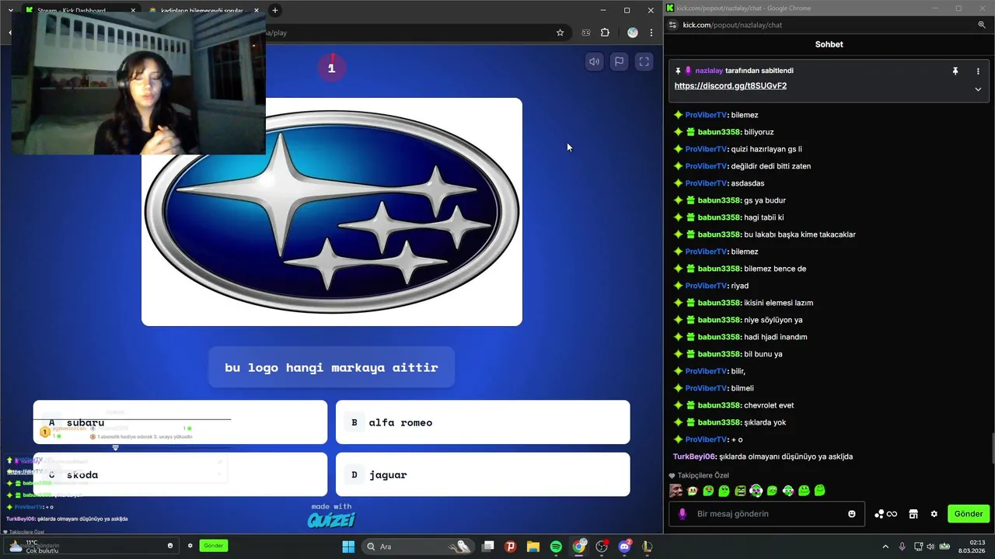This screenshot has height=559, width=995.
Task: Mute the quiz sound with the speaker icon
Action: point(594,62)
